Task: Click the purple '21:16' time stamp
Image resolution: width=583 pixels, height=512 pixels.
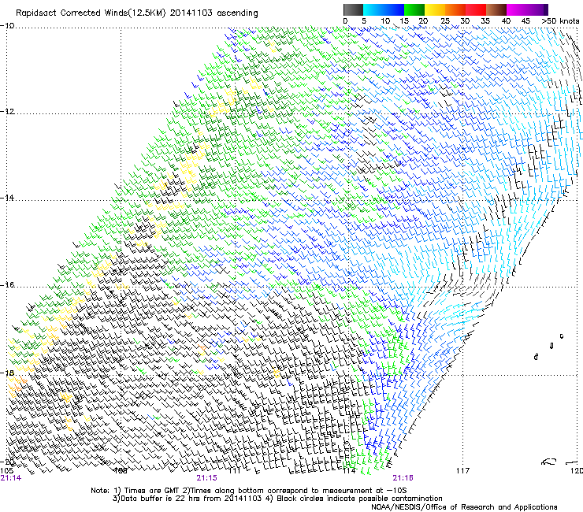Action: click(x=403, y=478)
